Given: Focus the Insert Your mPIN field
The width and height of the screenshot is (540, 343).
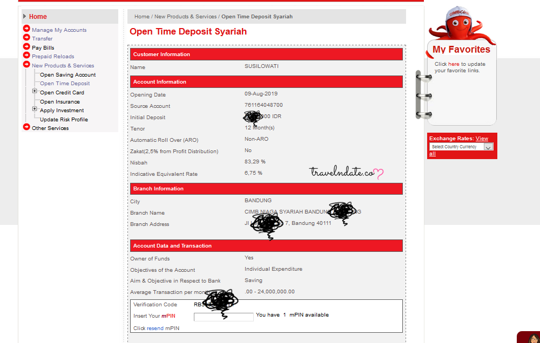Looking at the screenshot, I should click(x=224, y=317).
